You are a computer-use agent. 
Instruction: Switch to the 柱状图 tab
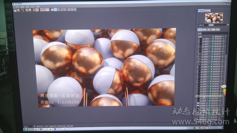tap(208, 11)
